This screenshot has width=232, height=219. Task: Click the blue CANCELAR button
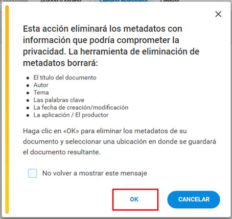point(194,199)
